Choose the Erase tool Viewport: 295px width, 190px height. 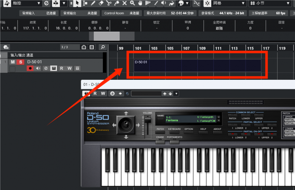pyautogui.click(x=101, y=3)
